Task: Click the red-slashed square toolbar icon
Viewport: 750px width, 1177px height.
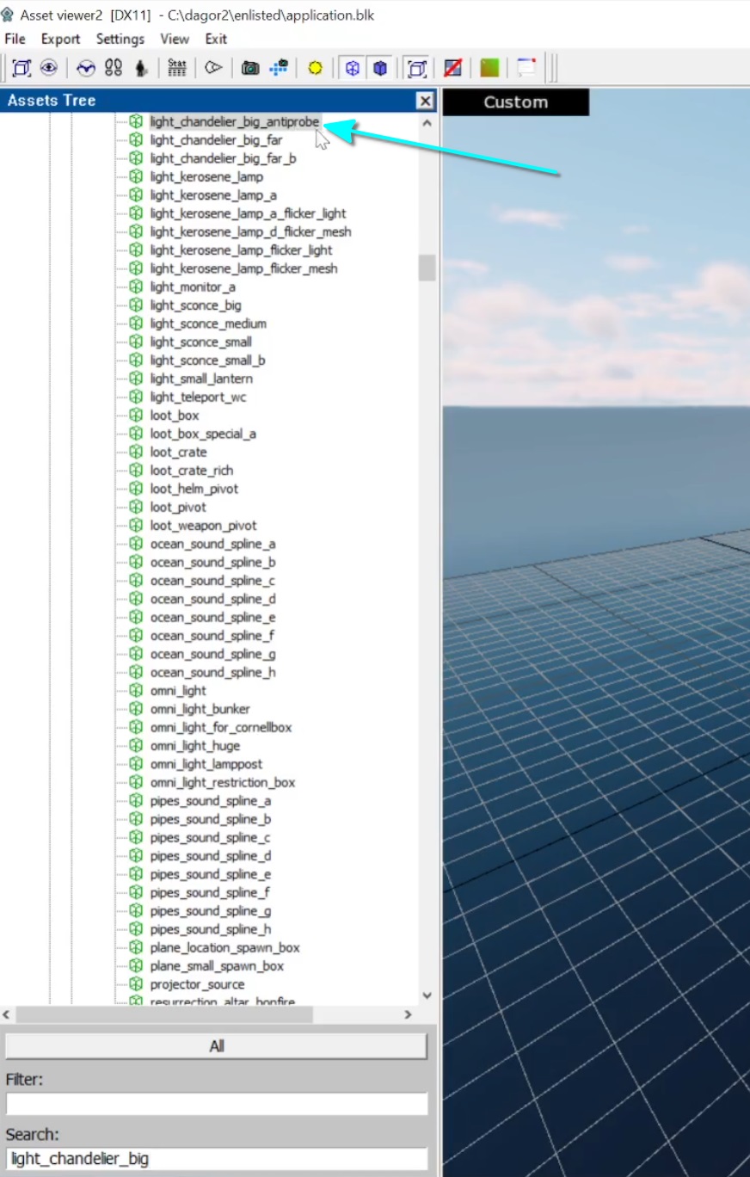Action: [452, 68]
